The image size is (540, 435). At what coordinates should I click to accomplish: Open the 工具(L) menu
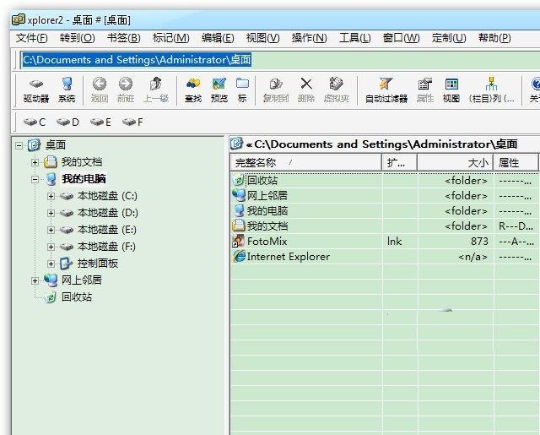pyautogui.click(x=354, y=38)
